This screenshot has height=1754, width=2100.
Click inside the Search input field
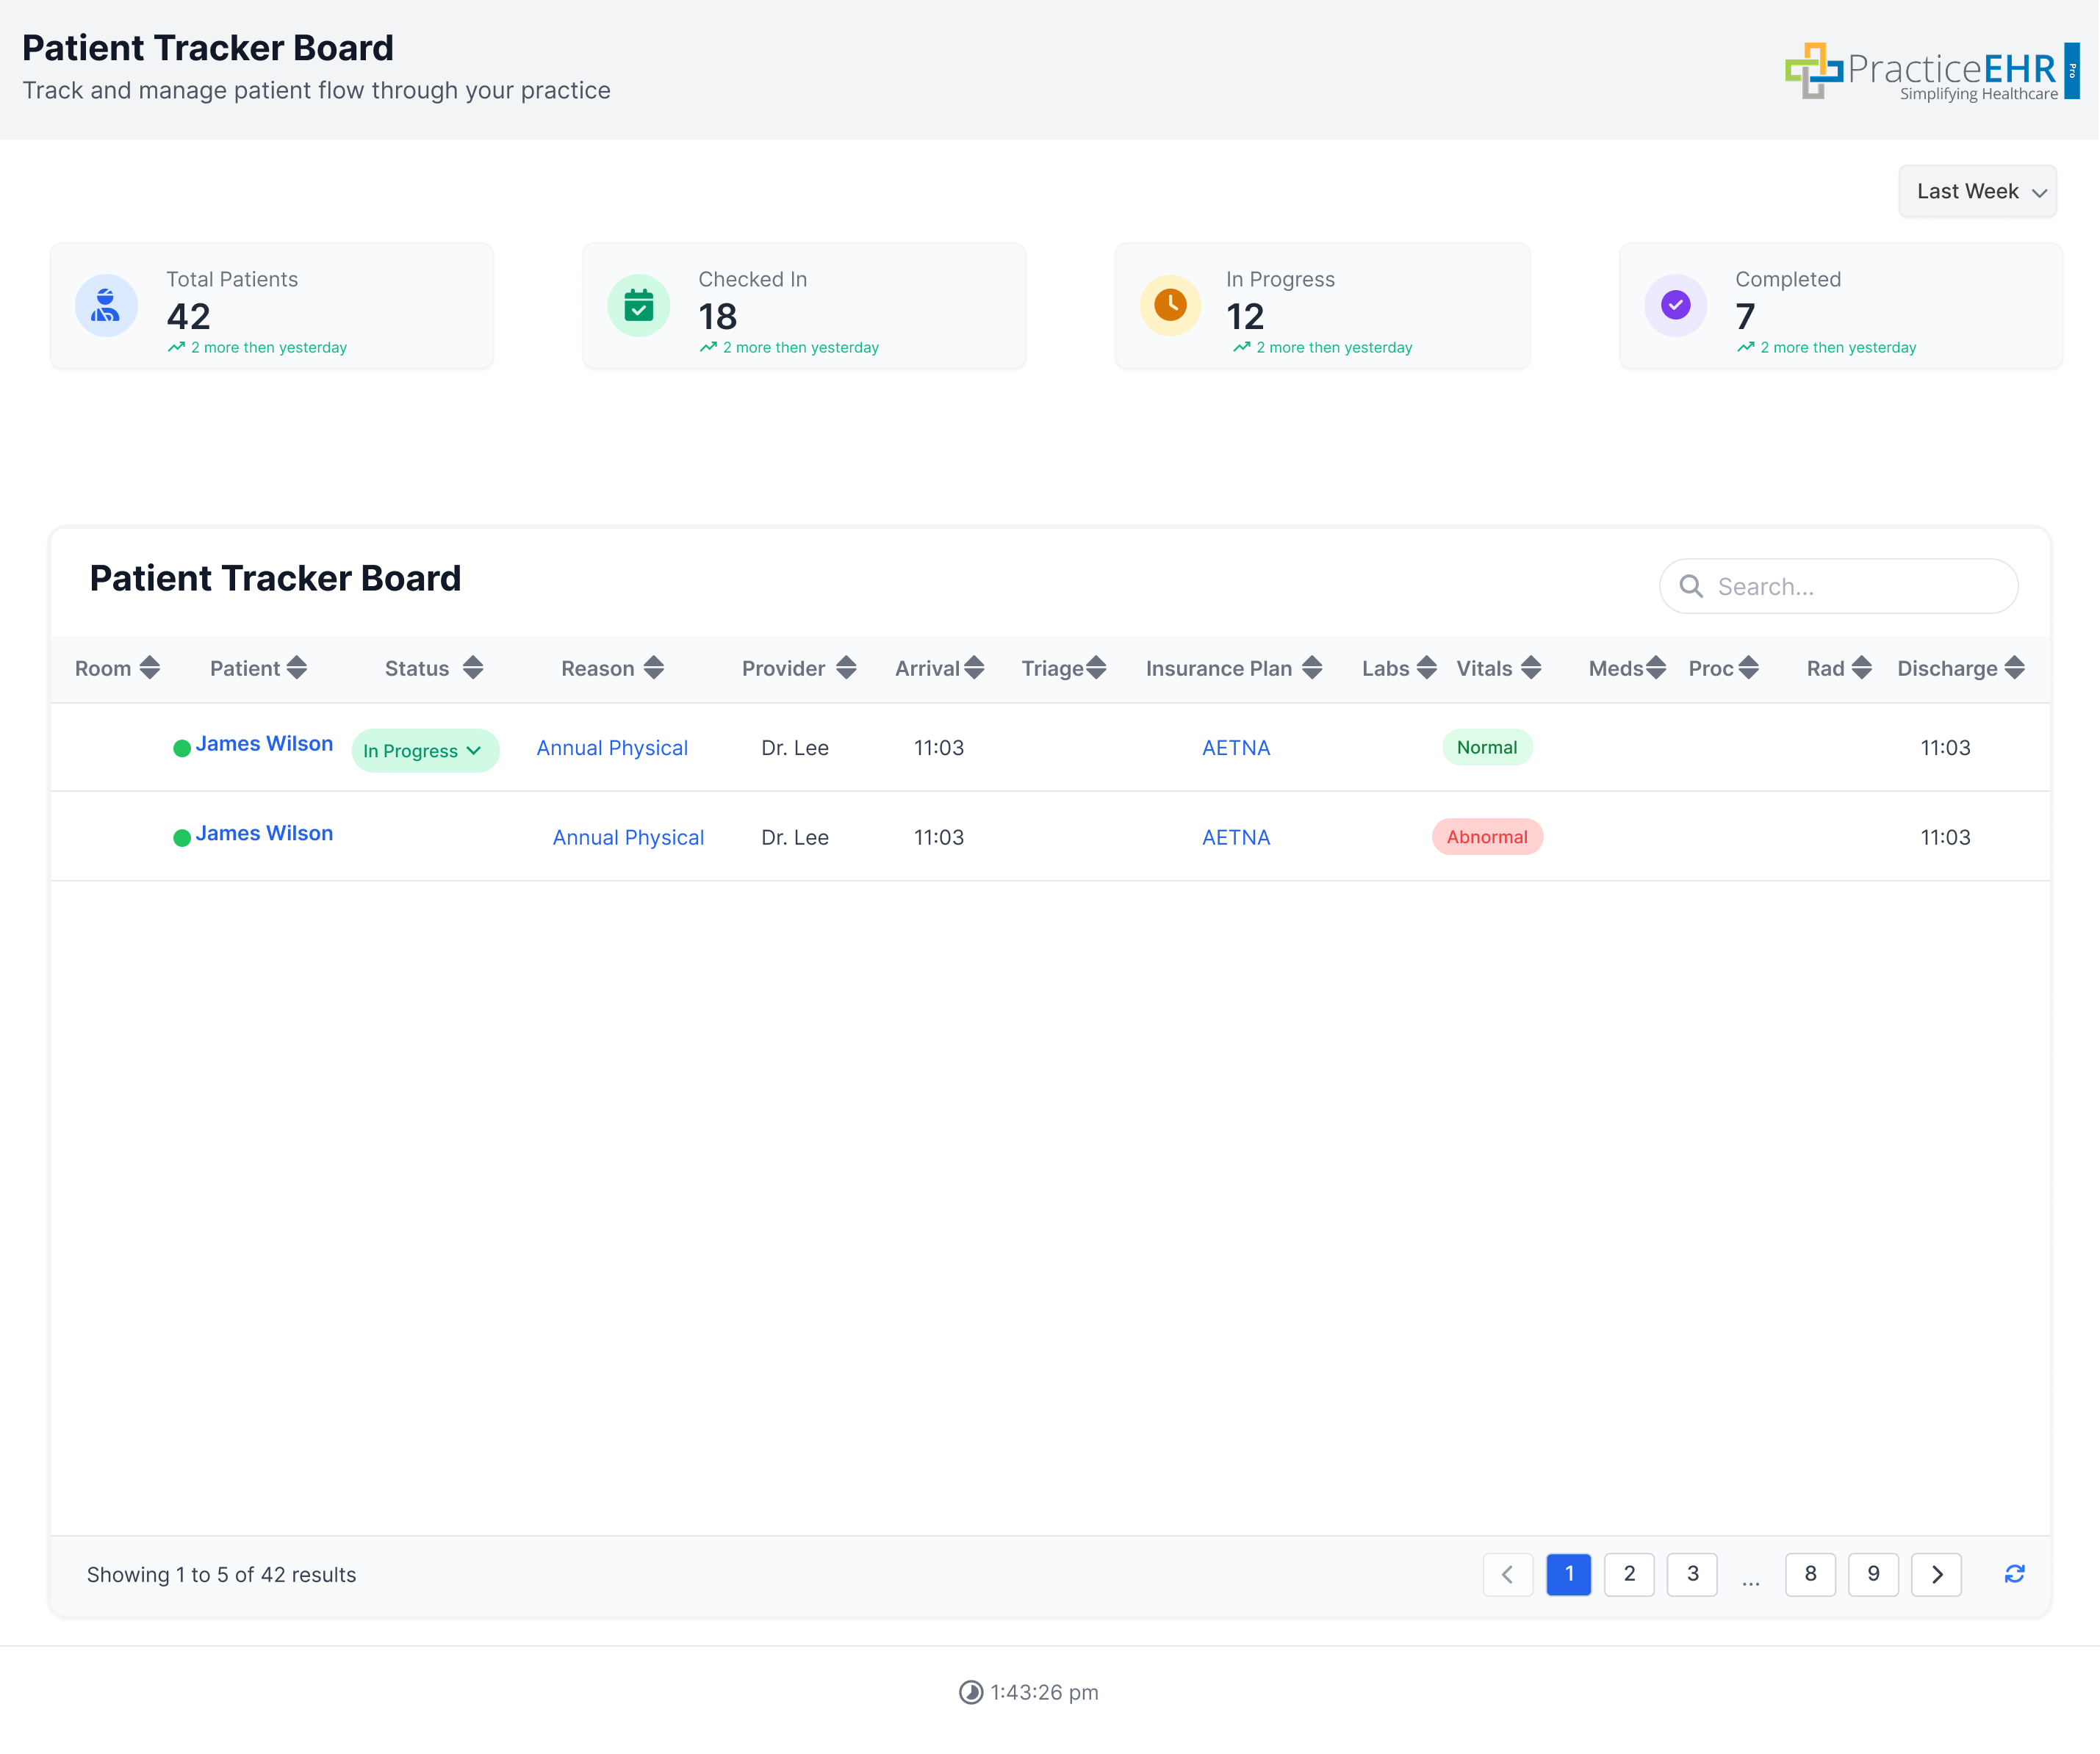1850,587
